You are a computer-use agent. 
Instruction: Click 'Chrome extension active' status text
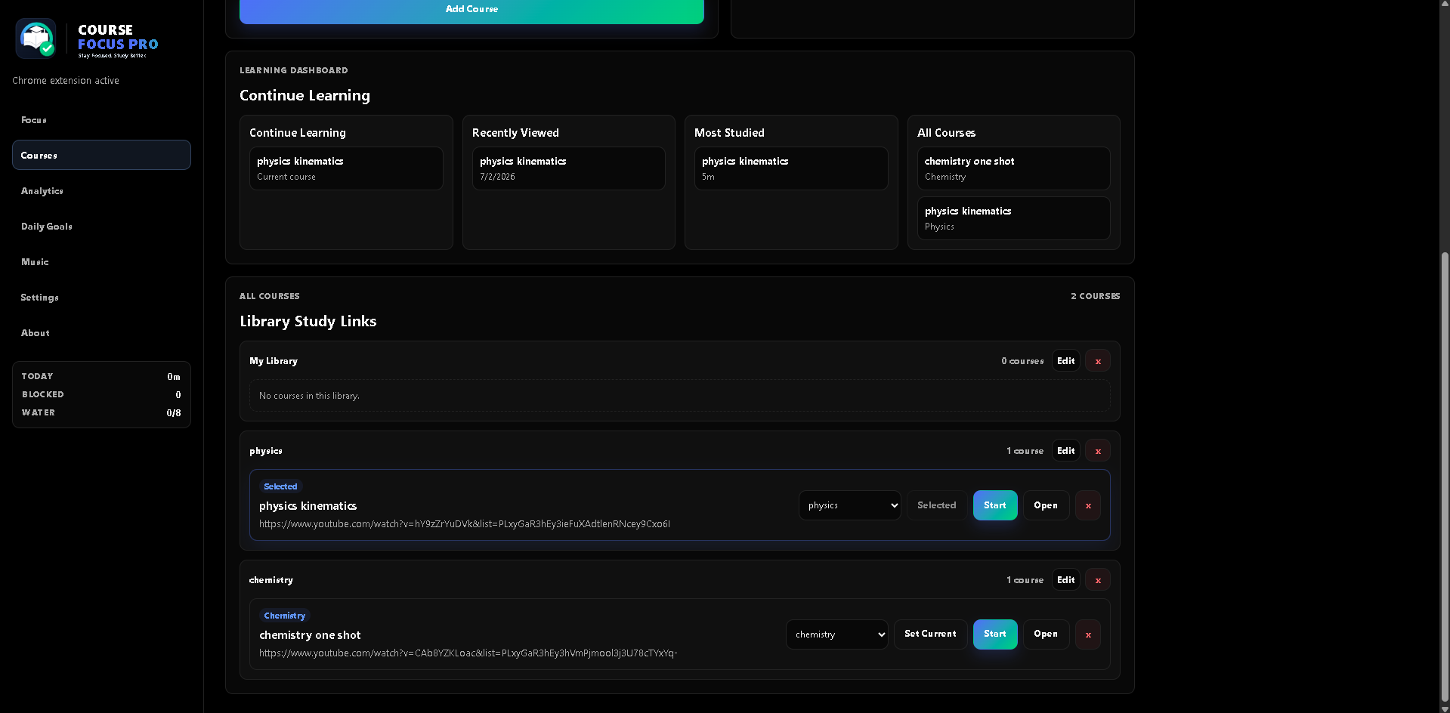66,81
